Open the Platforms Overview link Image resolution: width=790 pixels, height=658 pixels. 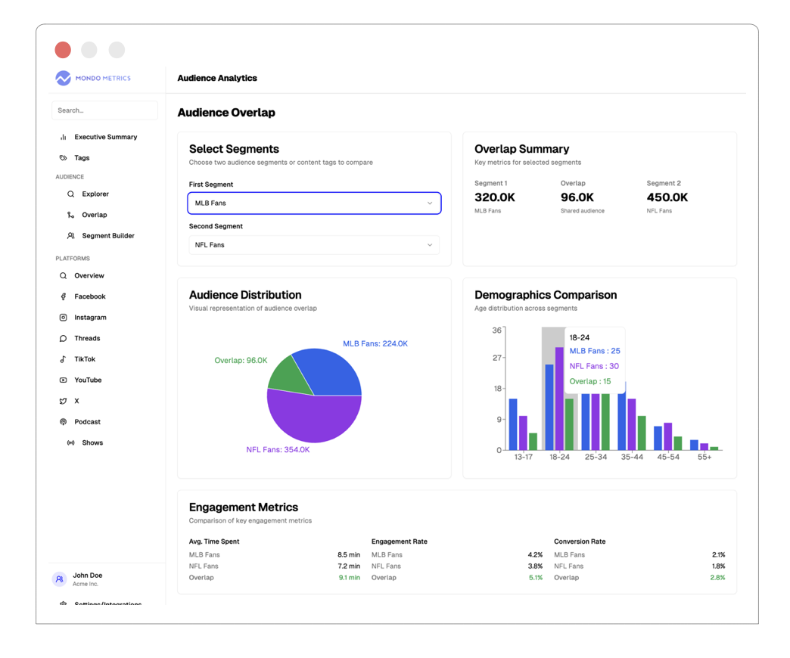[x=89, y=276]
